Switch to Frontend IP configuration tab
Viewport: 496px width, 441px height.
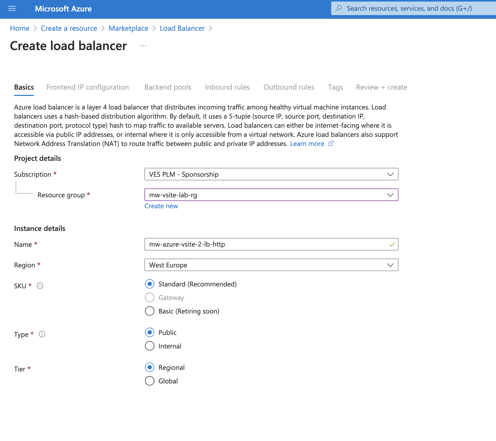coord(88,87)
